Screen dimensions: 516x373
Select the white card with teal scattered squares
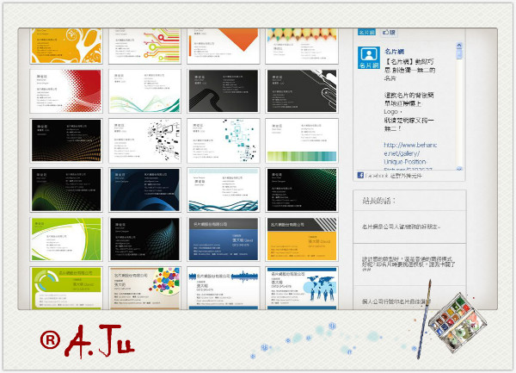pyautogui.click(x=223, y=140)
